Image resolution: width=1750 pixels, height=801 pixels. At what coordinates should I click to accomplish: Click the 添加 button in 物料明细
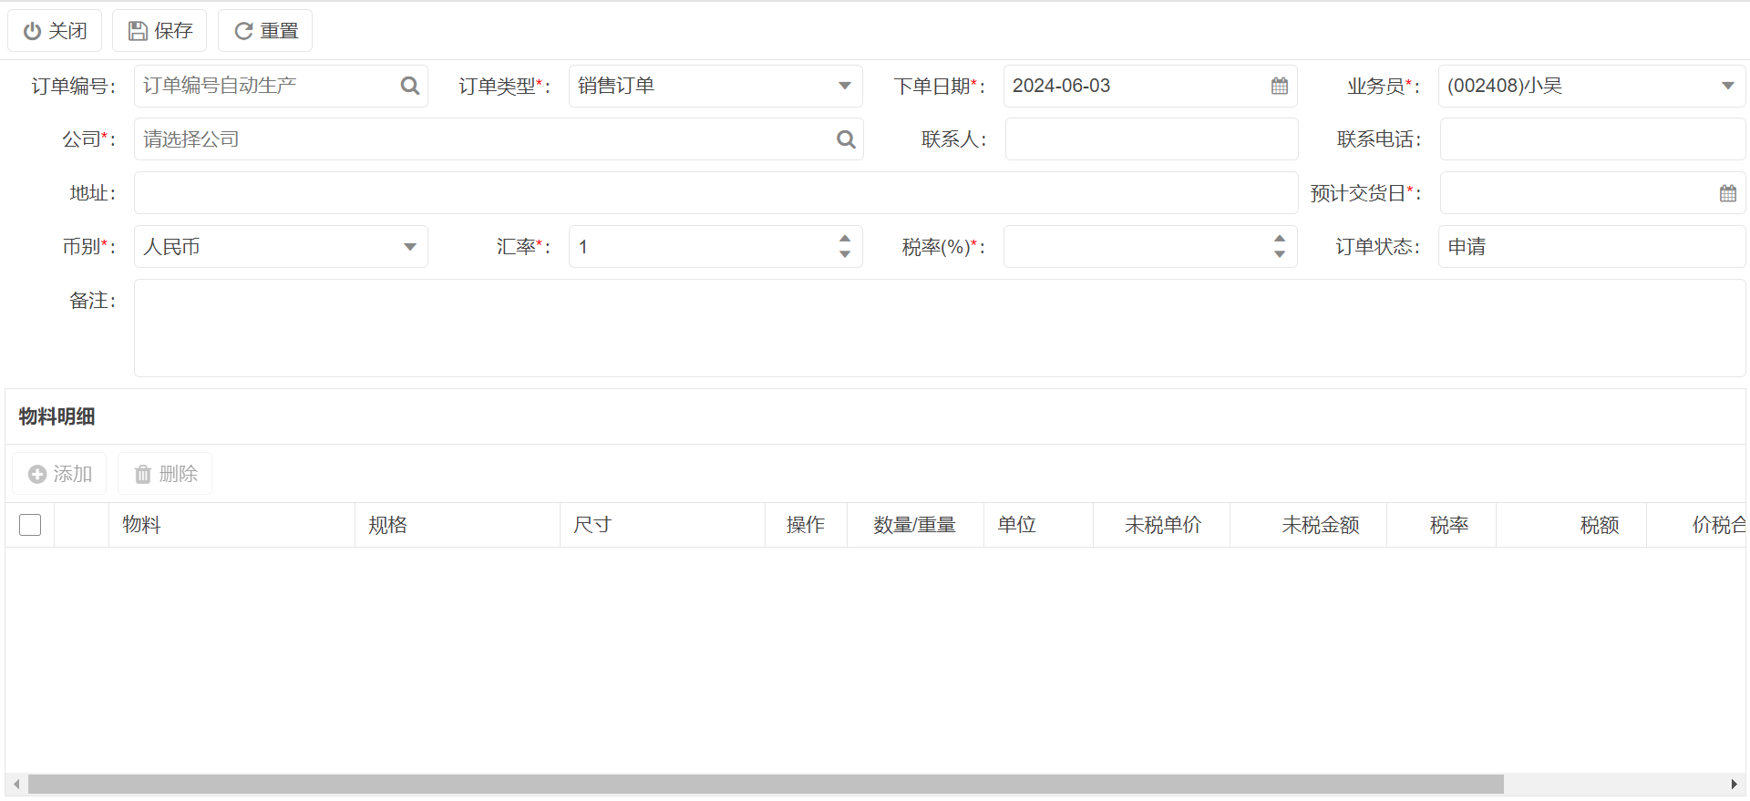[59, 474]
